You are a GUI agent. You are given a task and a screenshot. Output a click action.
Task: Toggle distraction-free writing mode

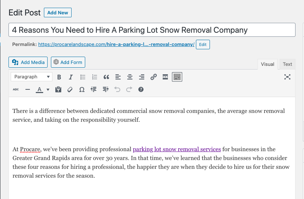click(x=287, y=77)
